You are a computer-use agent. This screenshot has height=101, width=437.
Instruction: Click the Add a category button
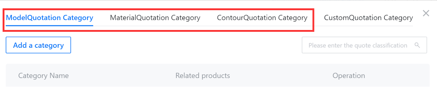(38, 45)
